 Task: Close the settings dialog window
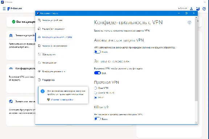coord(194,13)
